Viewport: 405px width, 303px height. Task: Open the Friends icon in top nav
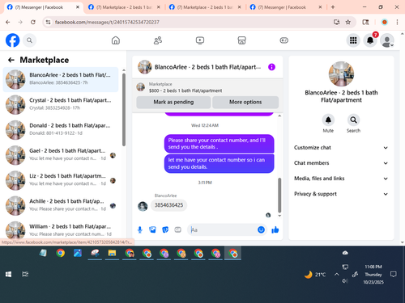pyautogui.click(x=158, y=40)
